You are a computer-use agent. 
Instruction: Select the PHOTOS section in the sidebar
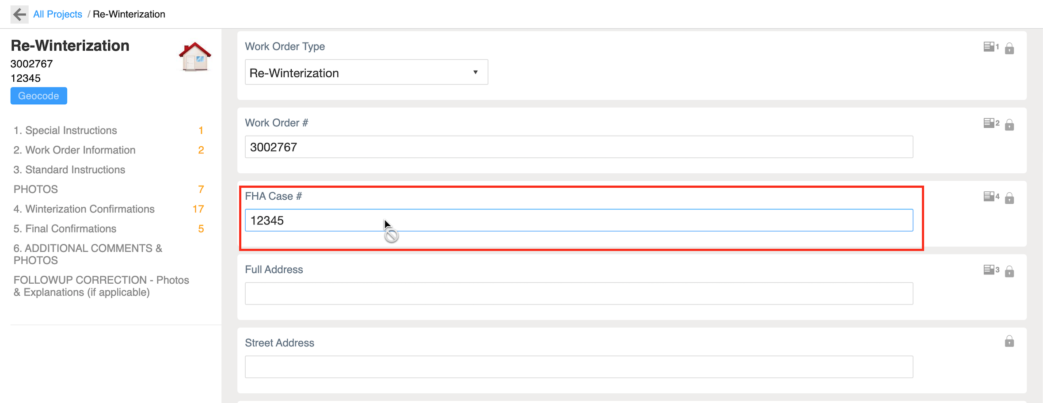[x=35, y=189]
